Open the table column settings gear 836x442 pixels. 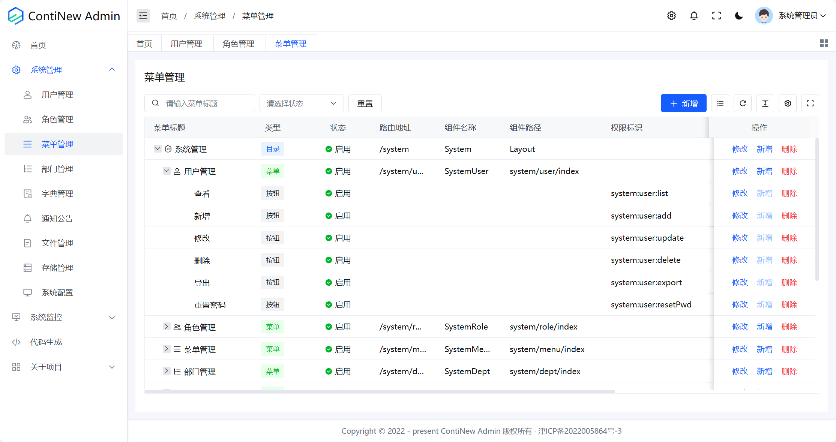click(788, 103)
